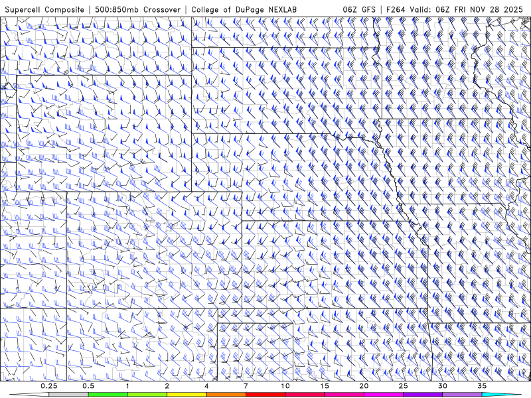Click 'Valid: 06Z FRI NOV 28 2025' text
The height and width of the screenshot is (398, 531).
(x=467, y=9)
